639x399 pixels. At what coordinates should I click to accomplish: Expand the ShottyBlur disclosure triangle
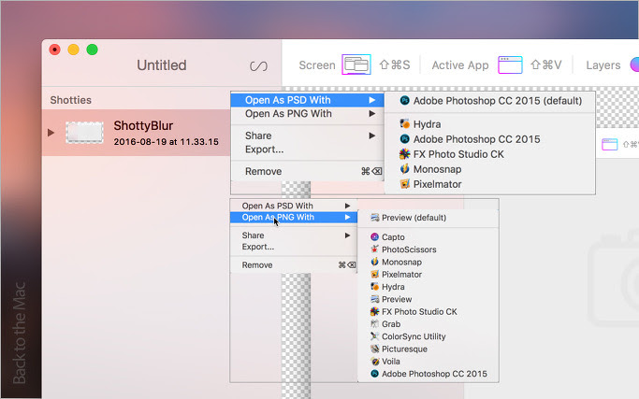(x=51, y=133)
